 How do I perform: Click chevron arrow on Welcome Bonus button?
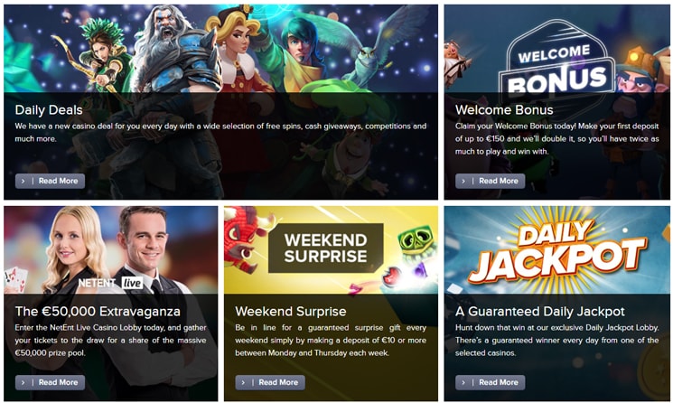click(x=463, y=181)
